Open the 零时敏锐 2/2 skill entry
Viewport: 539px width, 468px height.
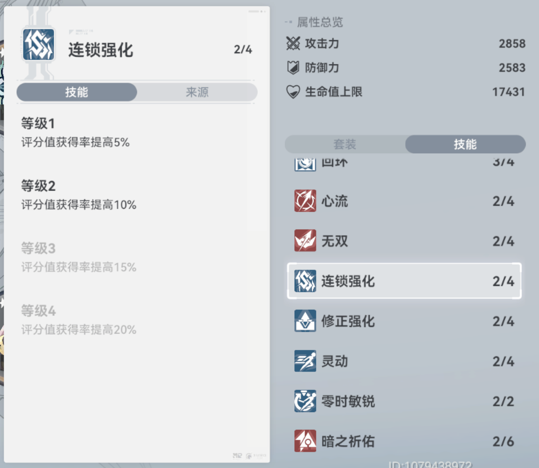[404, 401]
